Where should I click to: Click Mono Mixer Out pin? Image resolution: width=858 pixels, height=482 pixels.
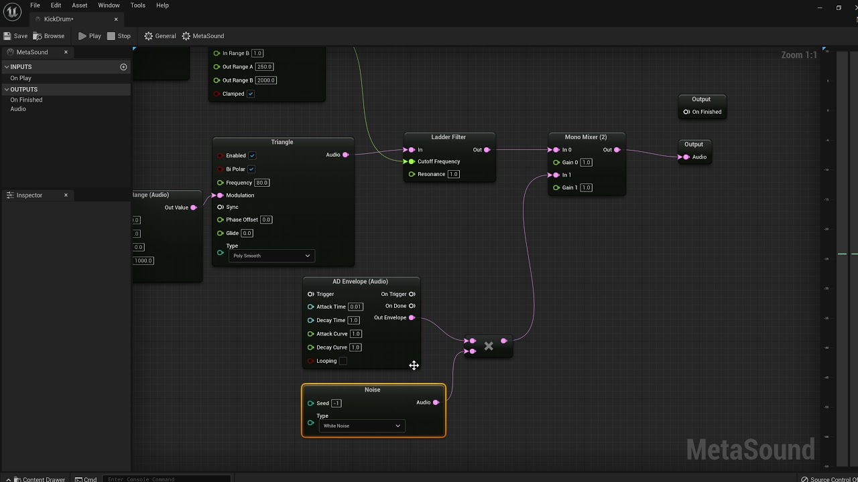pyautogui.click(x=617, y=150)
